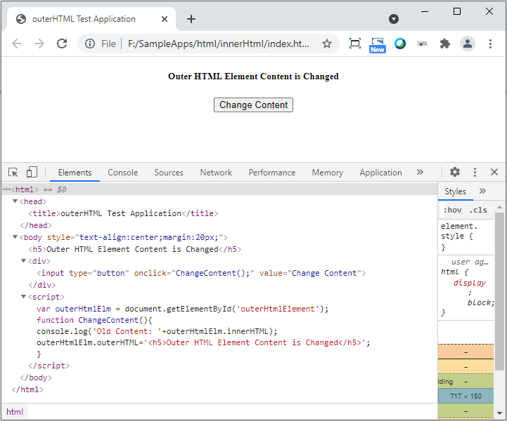Click the Styles pane scroll down arrow
Image resolution: width=507 pixels, height=421 pixels.
(499, 413)
